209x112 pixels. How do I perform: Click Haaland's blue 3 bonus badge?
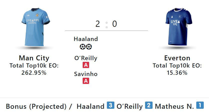click(110, 106)
